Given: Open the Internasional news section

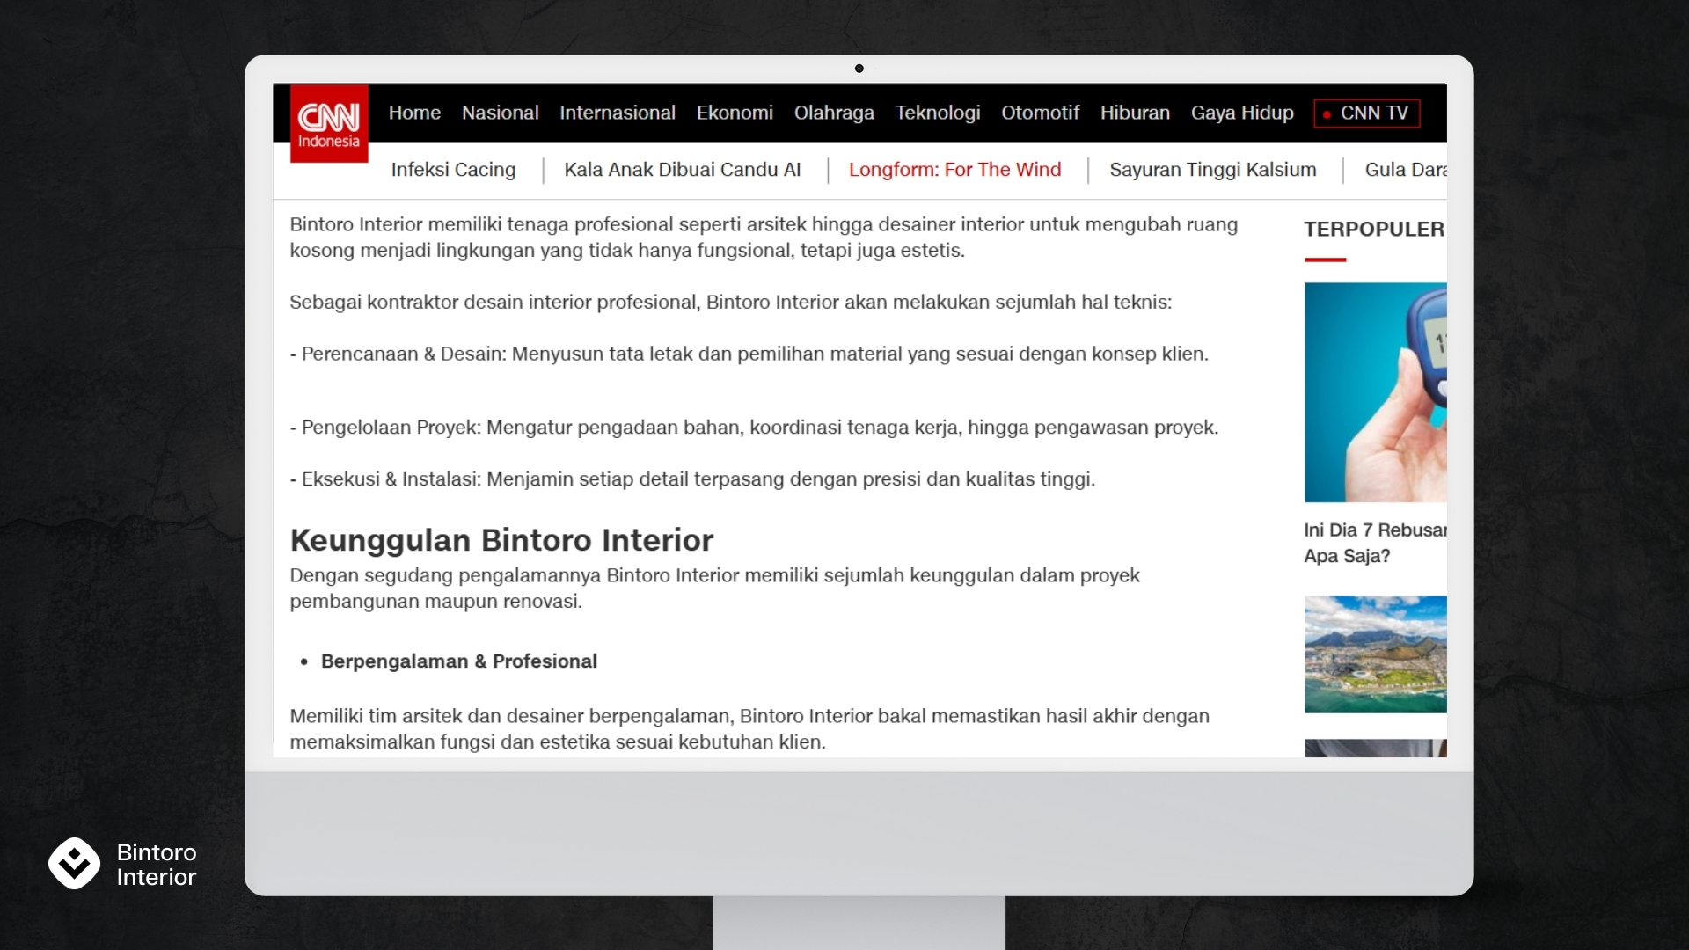Looking at the screenshot, I should 617,113.
